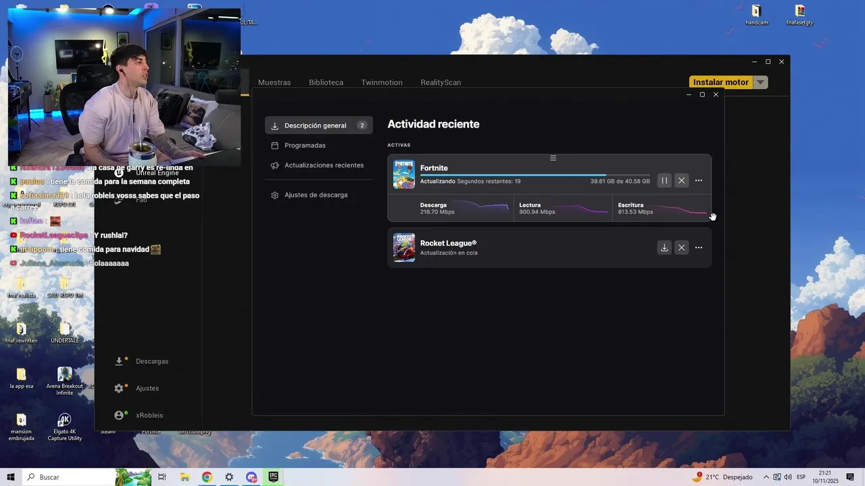Select the UNDERTALE desktop icon
The image size is (865, 486).
[x=65, y=332]
